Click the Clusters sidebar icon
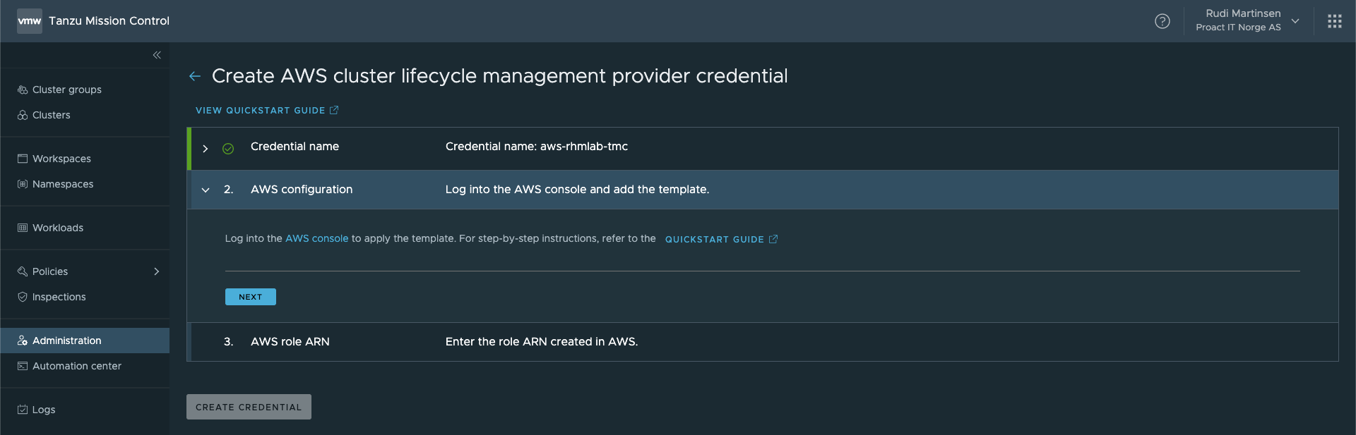 pyautogui.click(x=23, y=115)
